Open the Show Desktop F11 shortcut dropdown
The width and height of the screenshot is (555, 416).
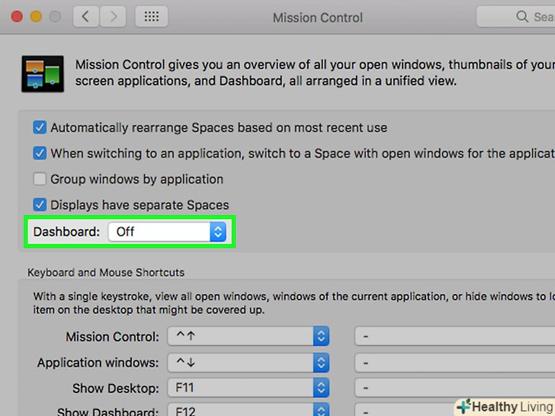tap(248, 388)
